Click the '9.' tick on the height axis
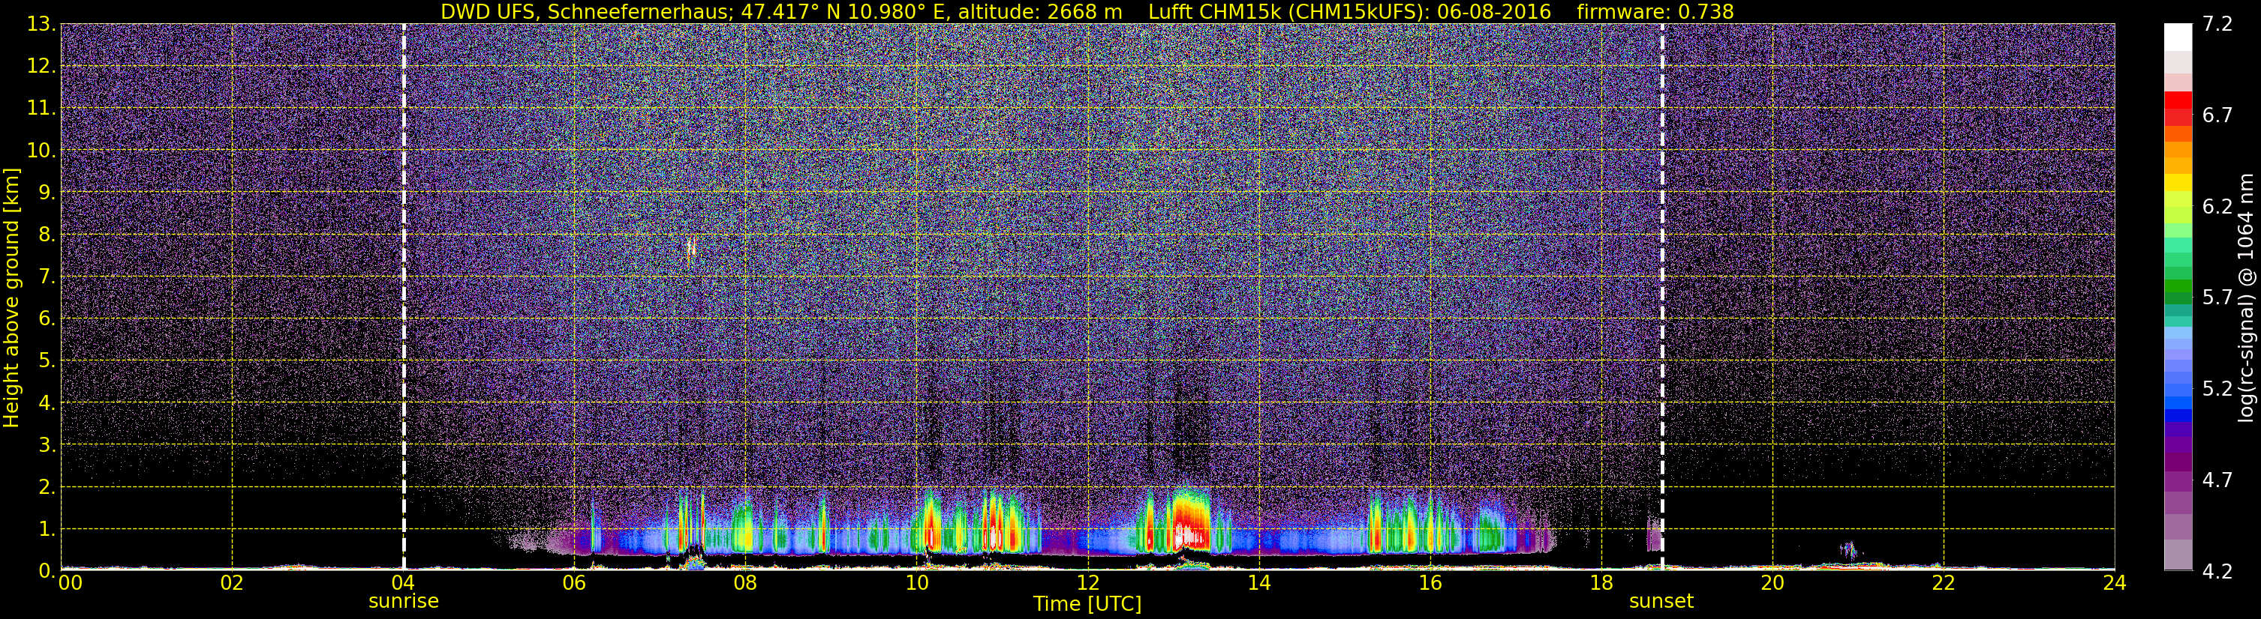Viewport: 2261px width, 619px height. pos(47,193)
